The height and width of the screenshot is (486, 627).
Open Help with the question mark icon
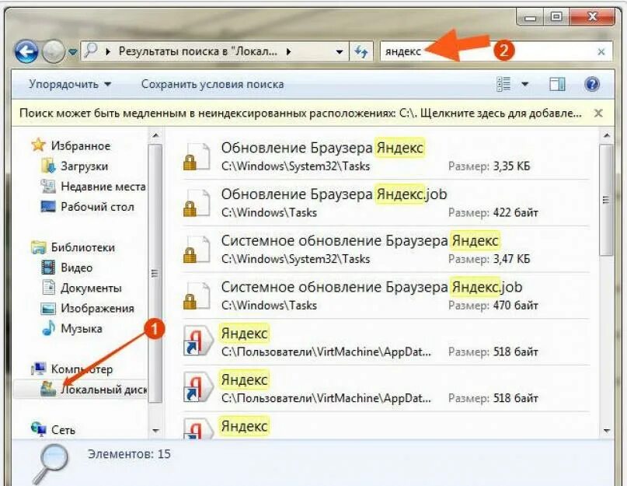[592, 84]
